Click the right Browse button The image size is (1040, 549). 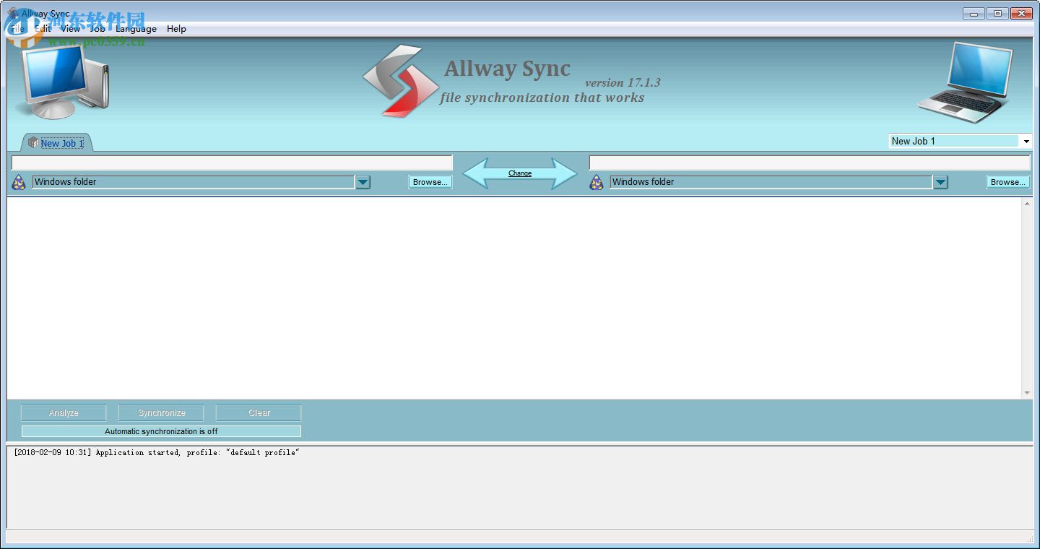1008,182
